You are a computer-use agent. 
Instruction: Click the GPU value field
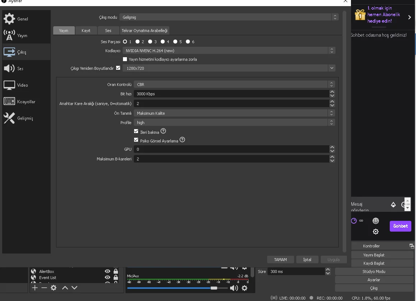pos(231,149)
